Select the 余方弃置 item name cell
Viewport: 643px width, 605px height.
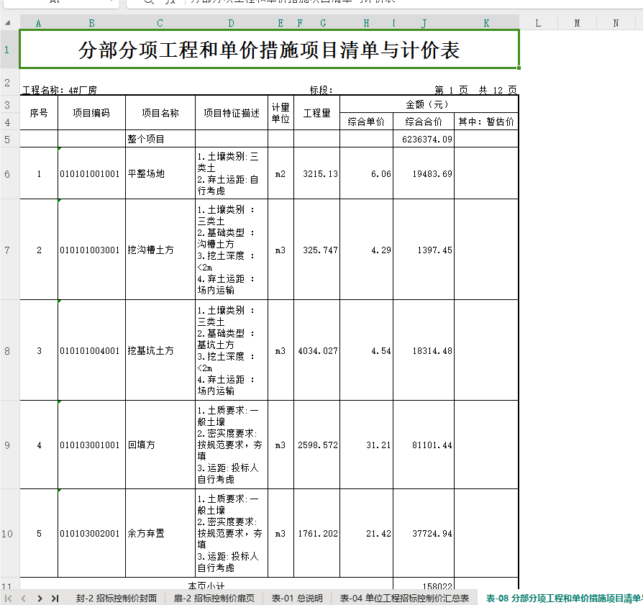160,533
